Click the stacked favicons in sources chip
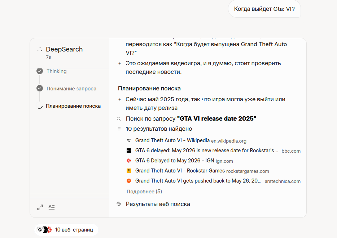The width and height of the screenshot is (337, 238). point(44,230)
